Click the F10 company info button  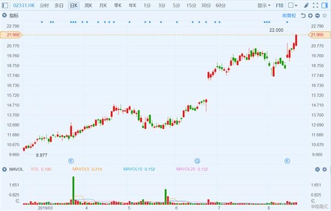tap(280, 6)
